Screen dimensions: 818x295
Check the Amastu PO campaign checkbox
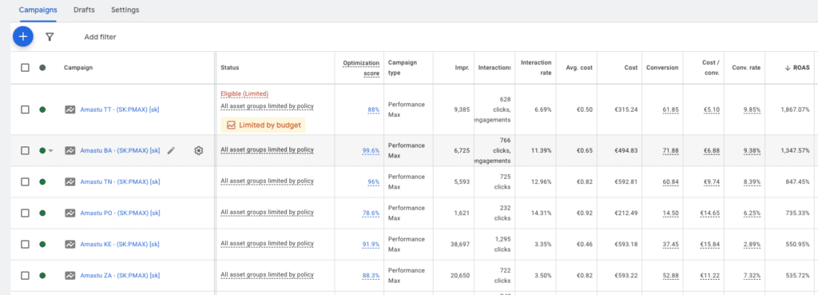click(x=25, y=213)
